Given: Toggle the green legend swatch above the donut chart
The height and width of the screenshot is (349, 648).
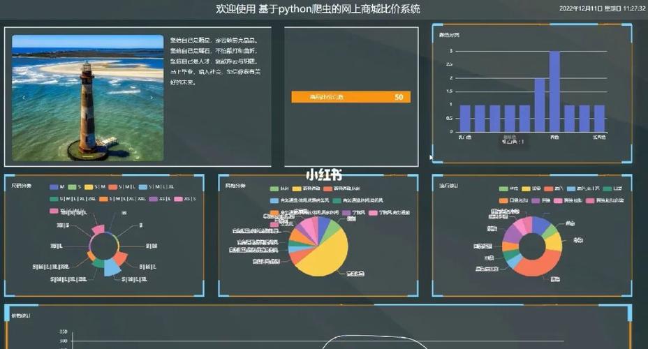Looking at the screenshot, I should [x=503, y=188].
